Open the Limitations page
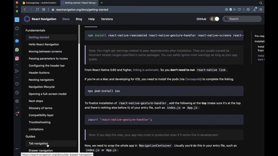The image size is (278, 156). [36, 129]
